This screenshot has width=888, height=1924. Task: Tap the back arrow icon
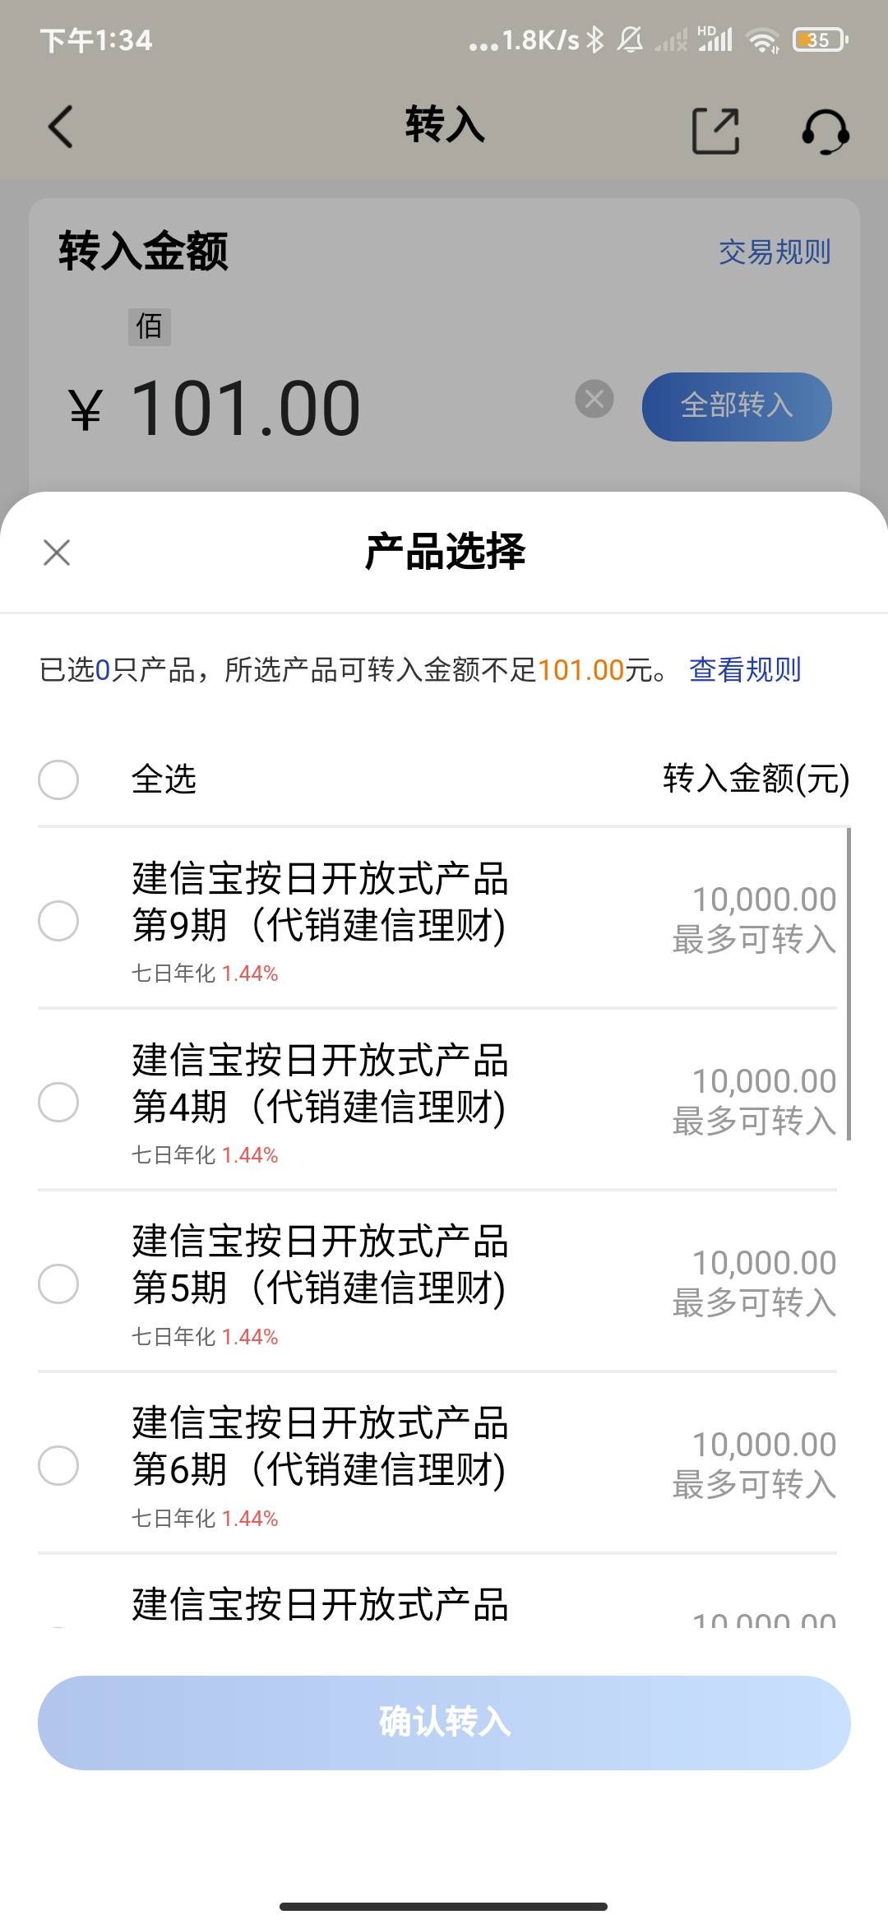point(61,127)
